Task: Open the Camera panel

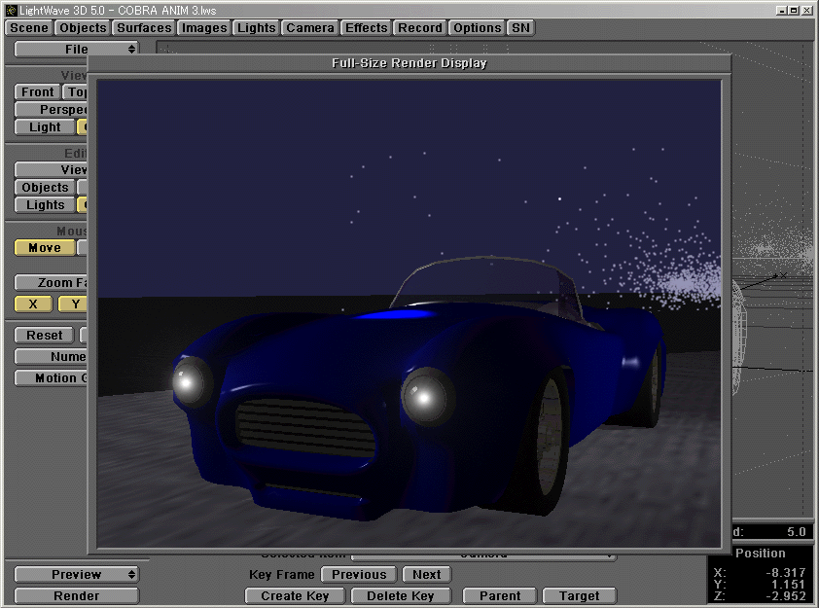Action: [309, 27]
